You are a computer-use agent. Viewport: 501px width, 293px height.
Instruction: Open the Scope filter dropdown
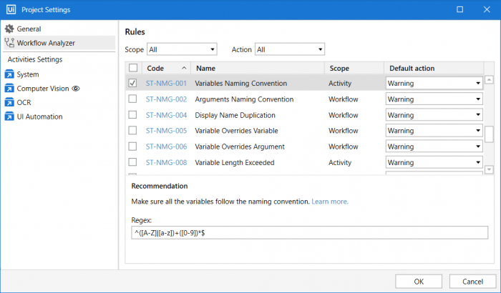coord(181,49)
